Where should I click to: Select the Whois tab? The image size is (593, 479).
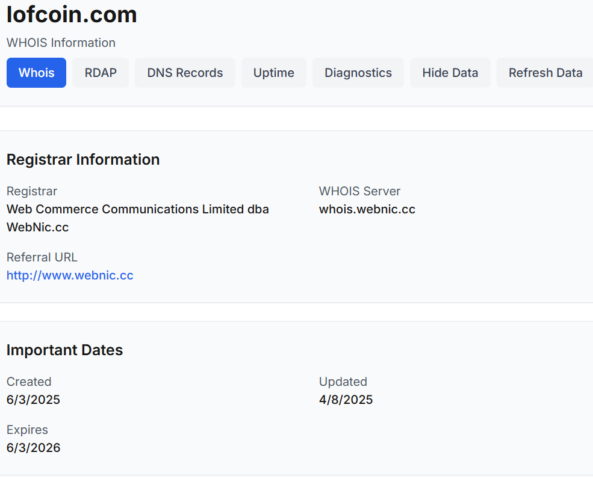click(36, 73)
